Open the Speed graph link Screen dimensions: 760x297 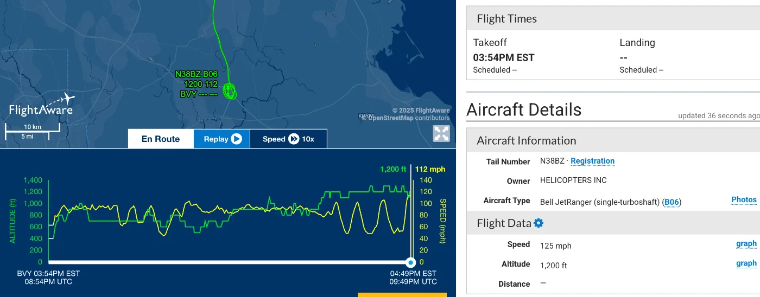point(746,243)
